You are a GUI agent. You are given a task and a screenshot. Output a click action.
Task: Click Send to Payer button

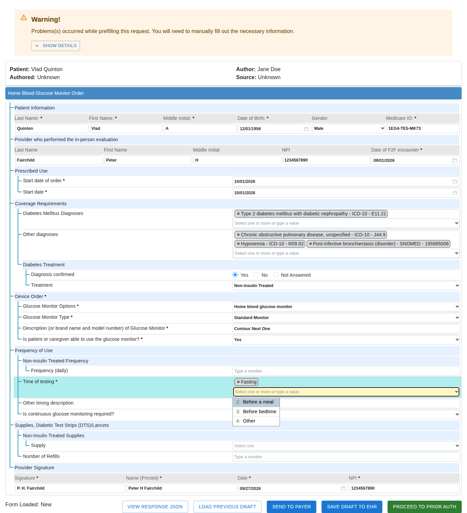(x=292, y=507)
